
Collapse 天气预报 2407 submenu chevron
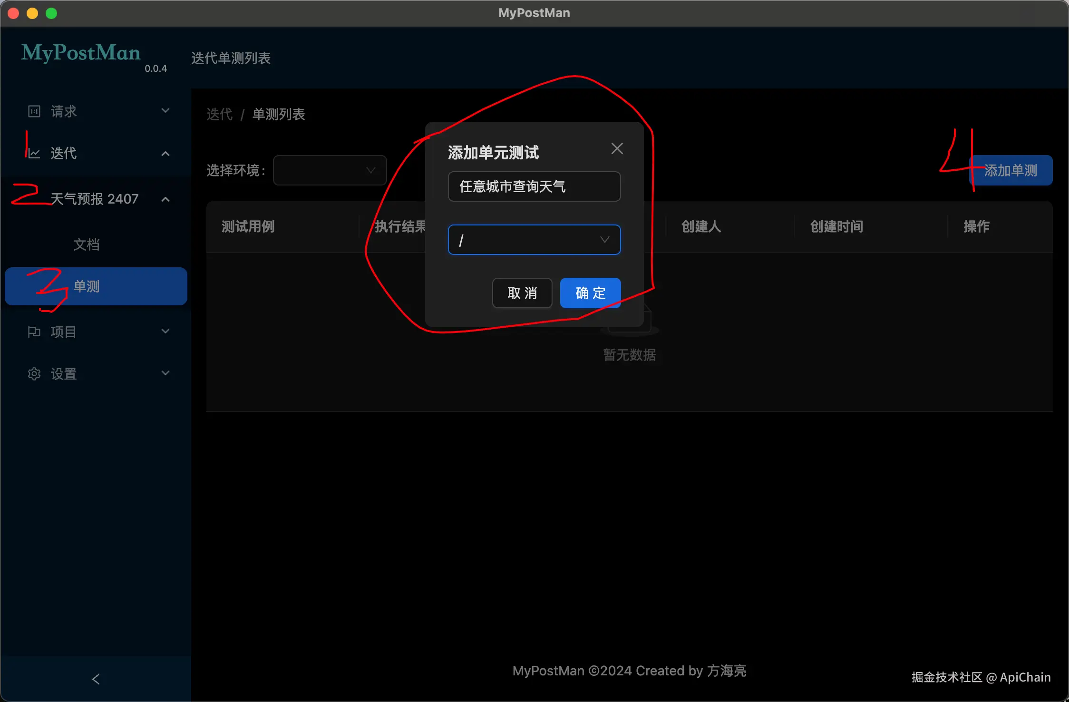pos(165,199)
